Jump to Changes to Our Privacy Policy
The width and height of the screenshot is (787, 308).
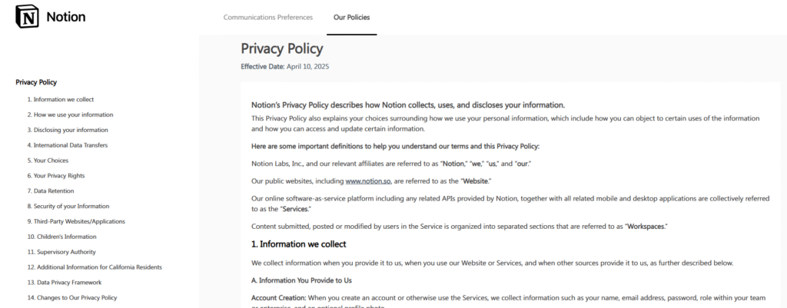click(71, 297)
